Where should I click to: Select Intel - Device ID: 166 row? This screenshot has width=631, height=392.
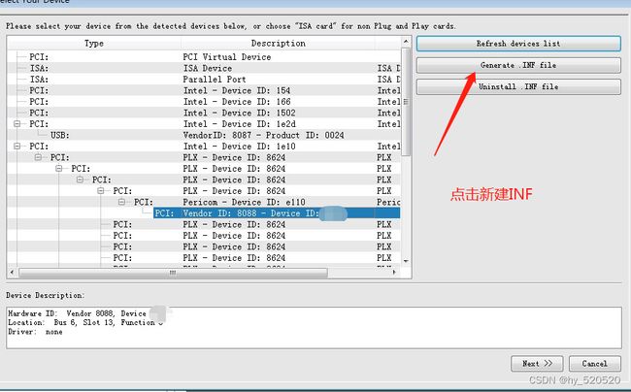click(x=204, y=102)
